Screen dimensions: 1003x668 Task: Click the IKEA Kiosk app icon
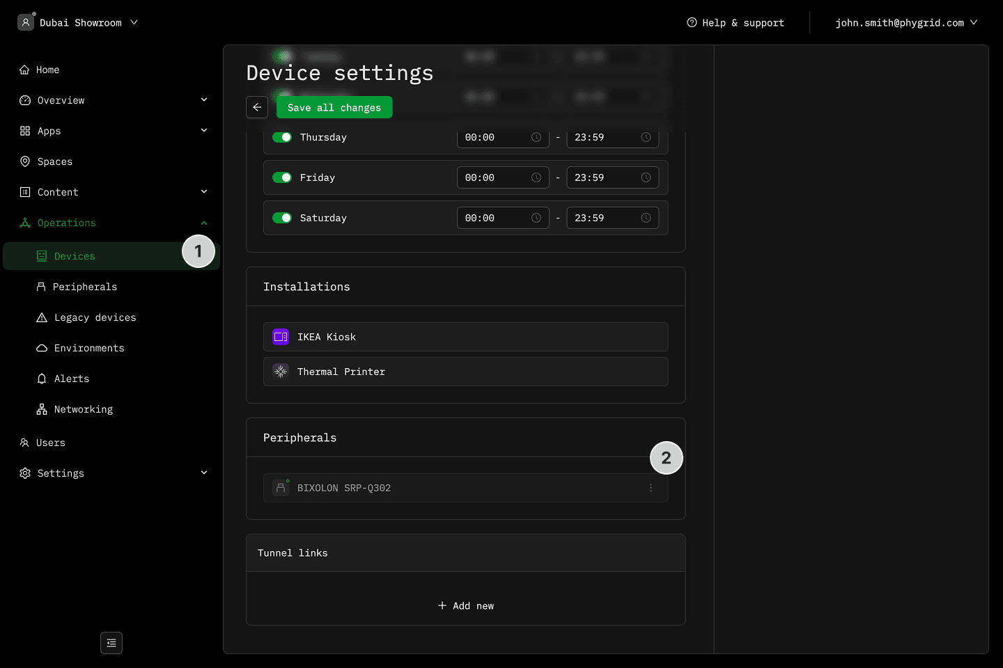pyautogui.click(x=281, y=337)
